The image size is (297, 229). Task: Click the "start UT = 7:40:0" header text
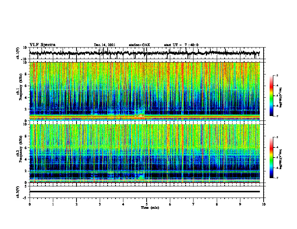pos(181,45)
